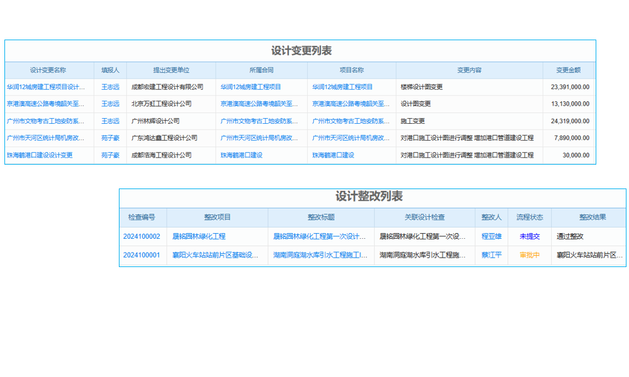Viewport: 629px width, 377px height.
Task: Select the 审批中 flow status
Action: coord(530,256)
